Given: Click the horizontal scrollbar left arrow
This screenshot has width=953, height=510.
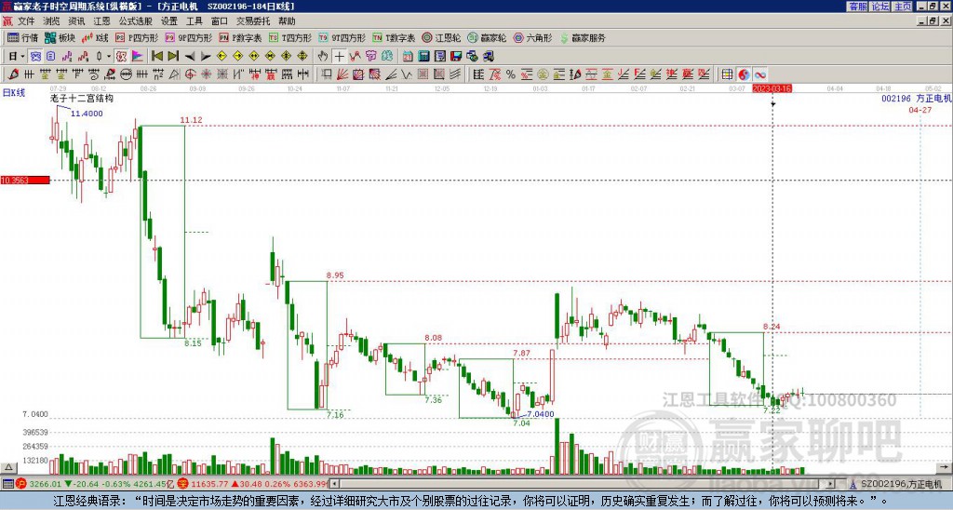Looking at the screenshot, I should tap(334, 484).
